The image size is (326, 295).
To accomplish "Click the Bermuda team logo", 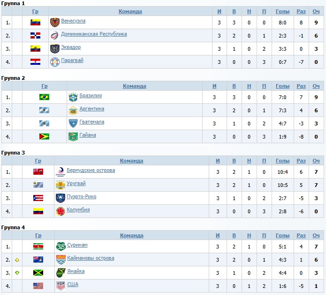I will 60,172.
